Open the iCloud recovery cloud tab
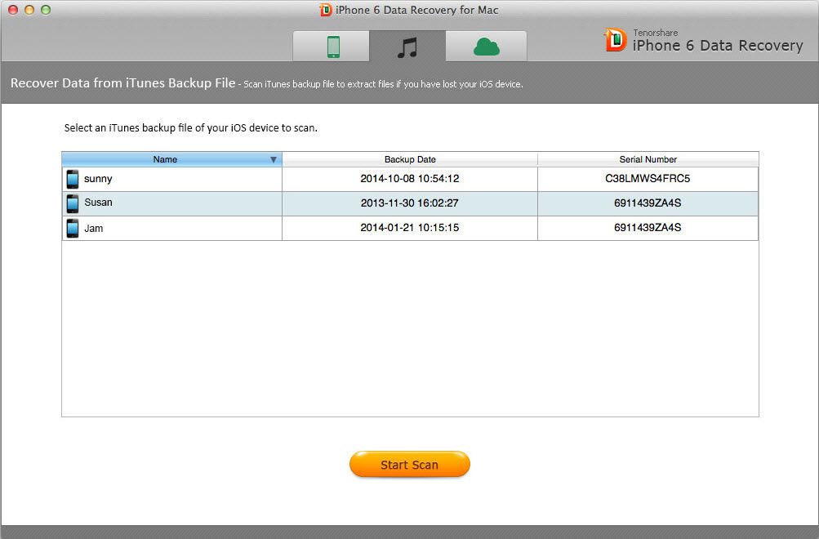The height and width of the screenshot is (539, 819). tap(487, 47)
